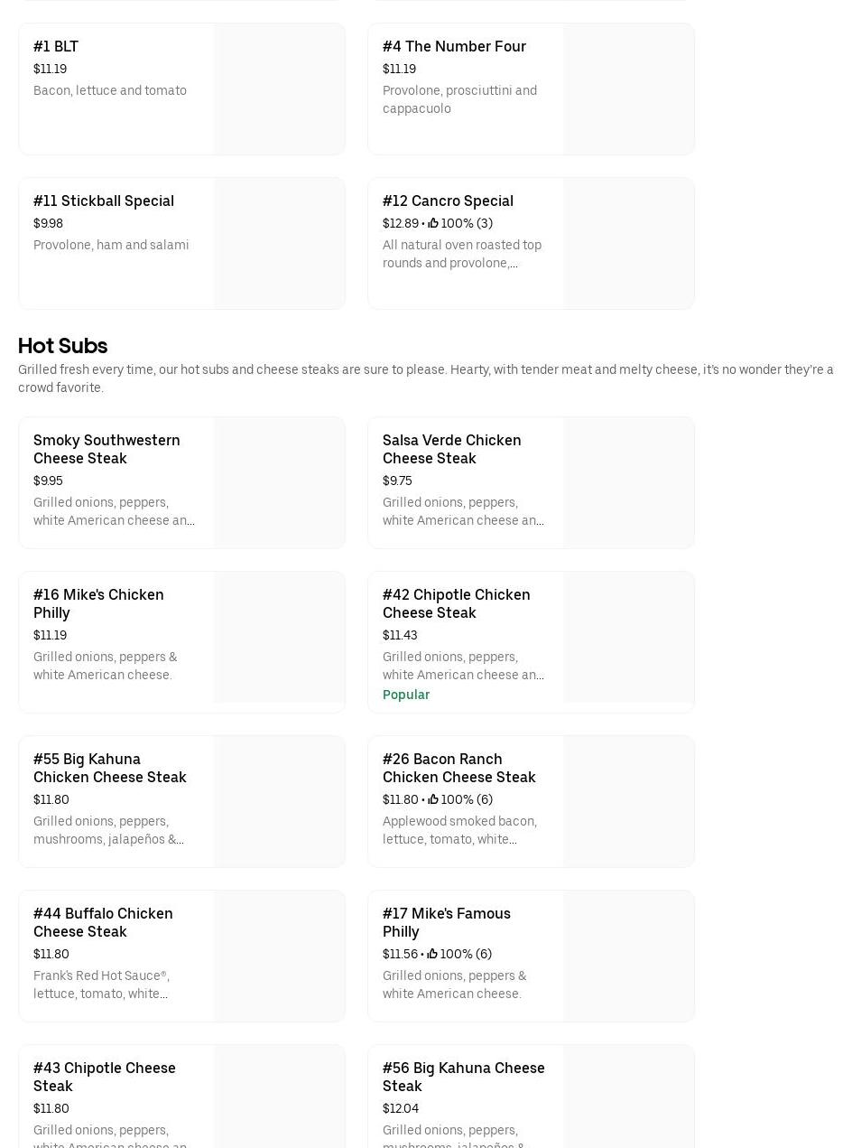Open the #1 BLT item title
Image resolution: width=852 pixels, height=1148 pixels.
(x=56, y=46)
